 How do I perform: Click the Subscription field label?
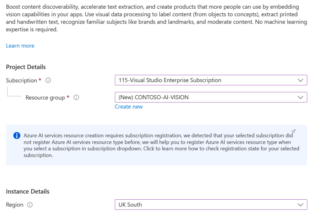click(21, 80)
